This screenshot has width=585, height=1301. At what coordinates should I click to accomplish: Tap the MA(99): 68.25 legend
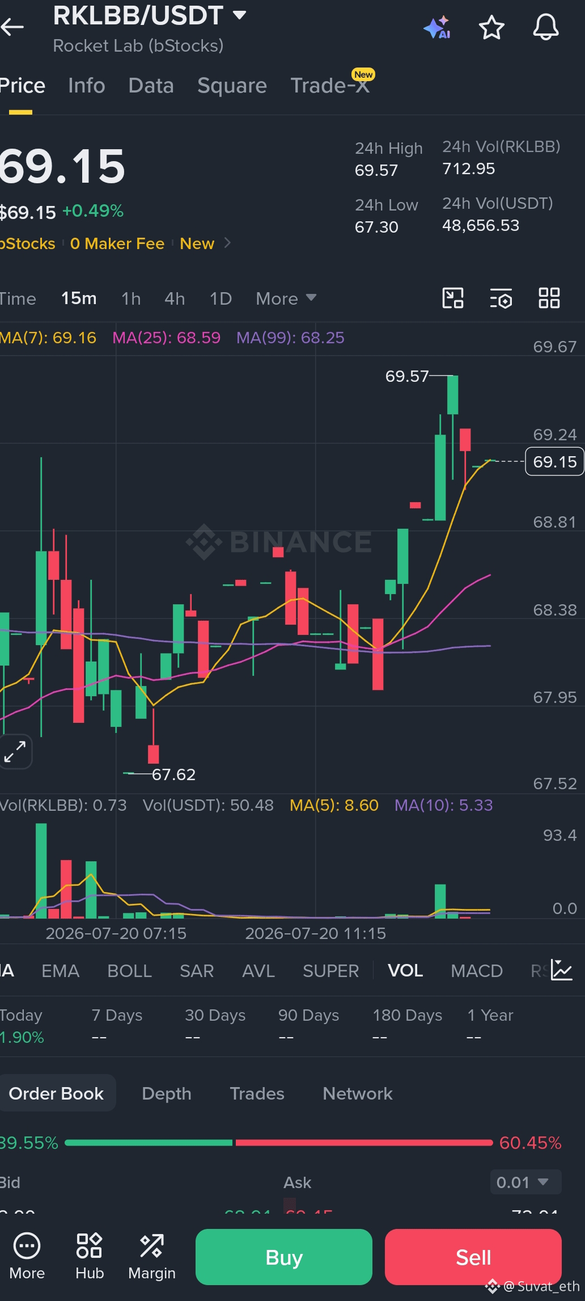(x=290, y=338)
